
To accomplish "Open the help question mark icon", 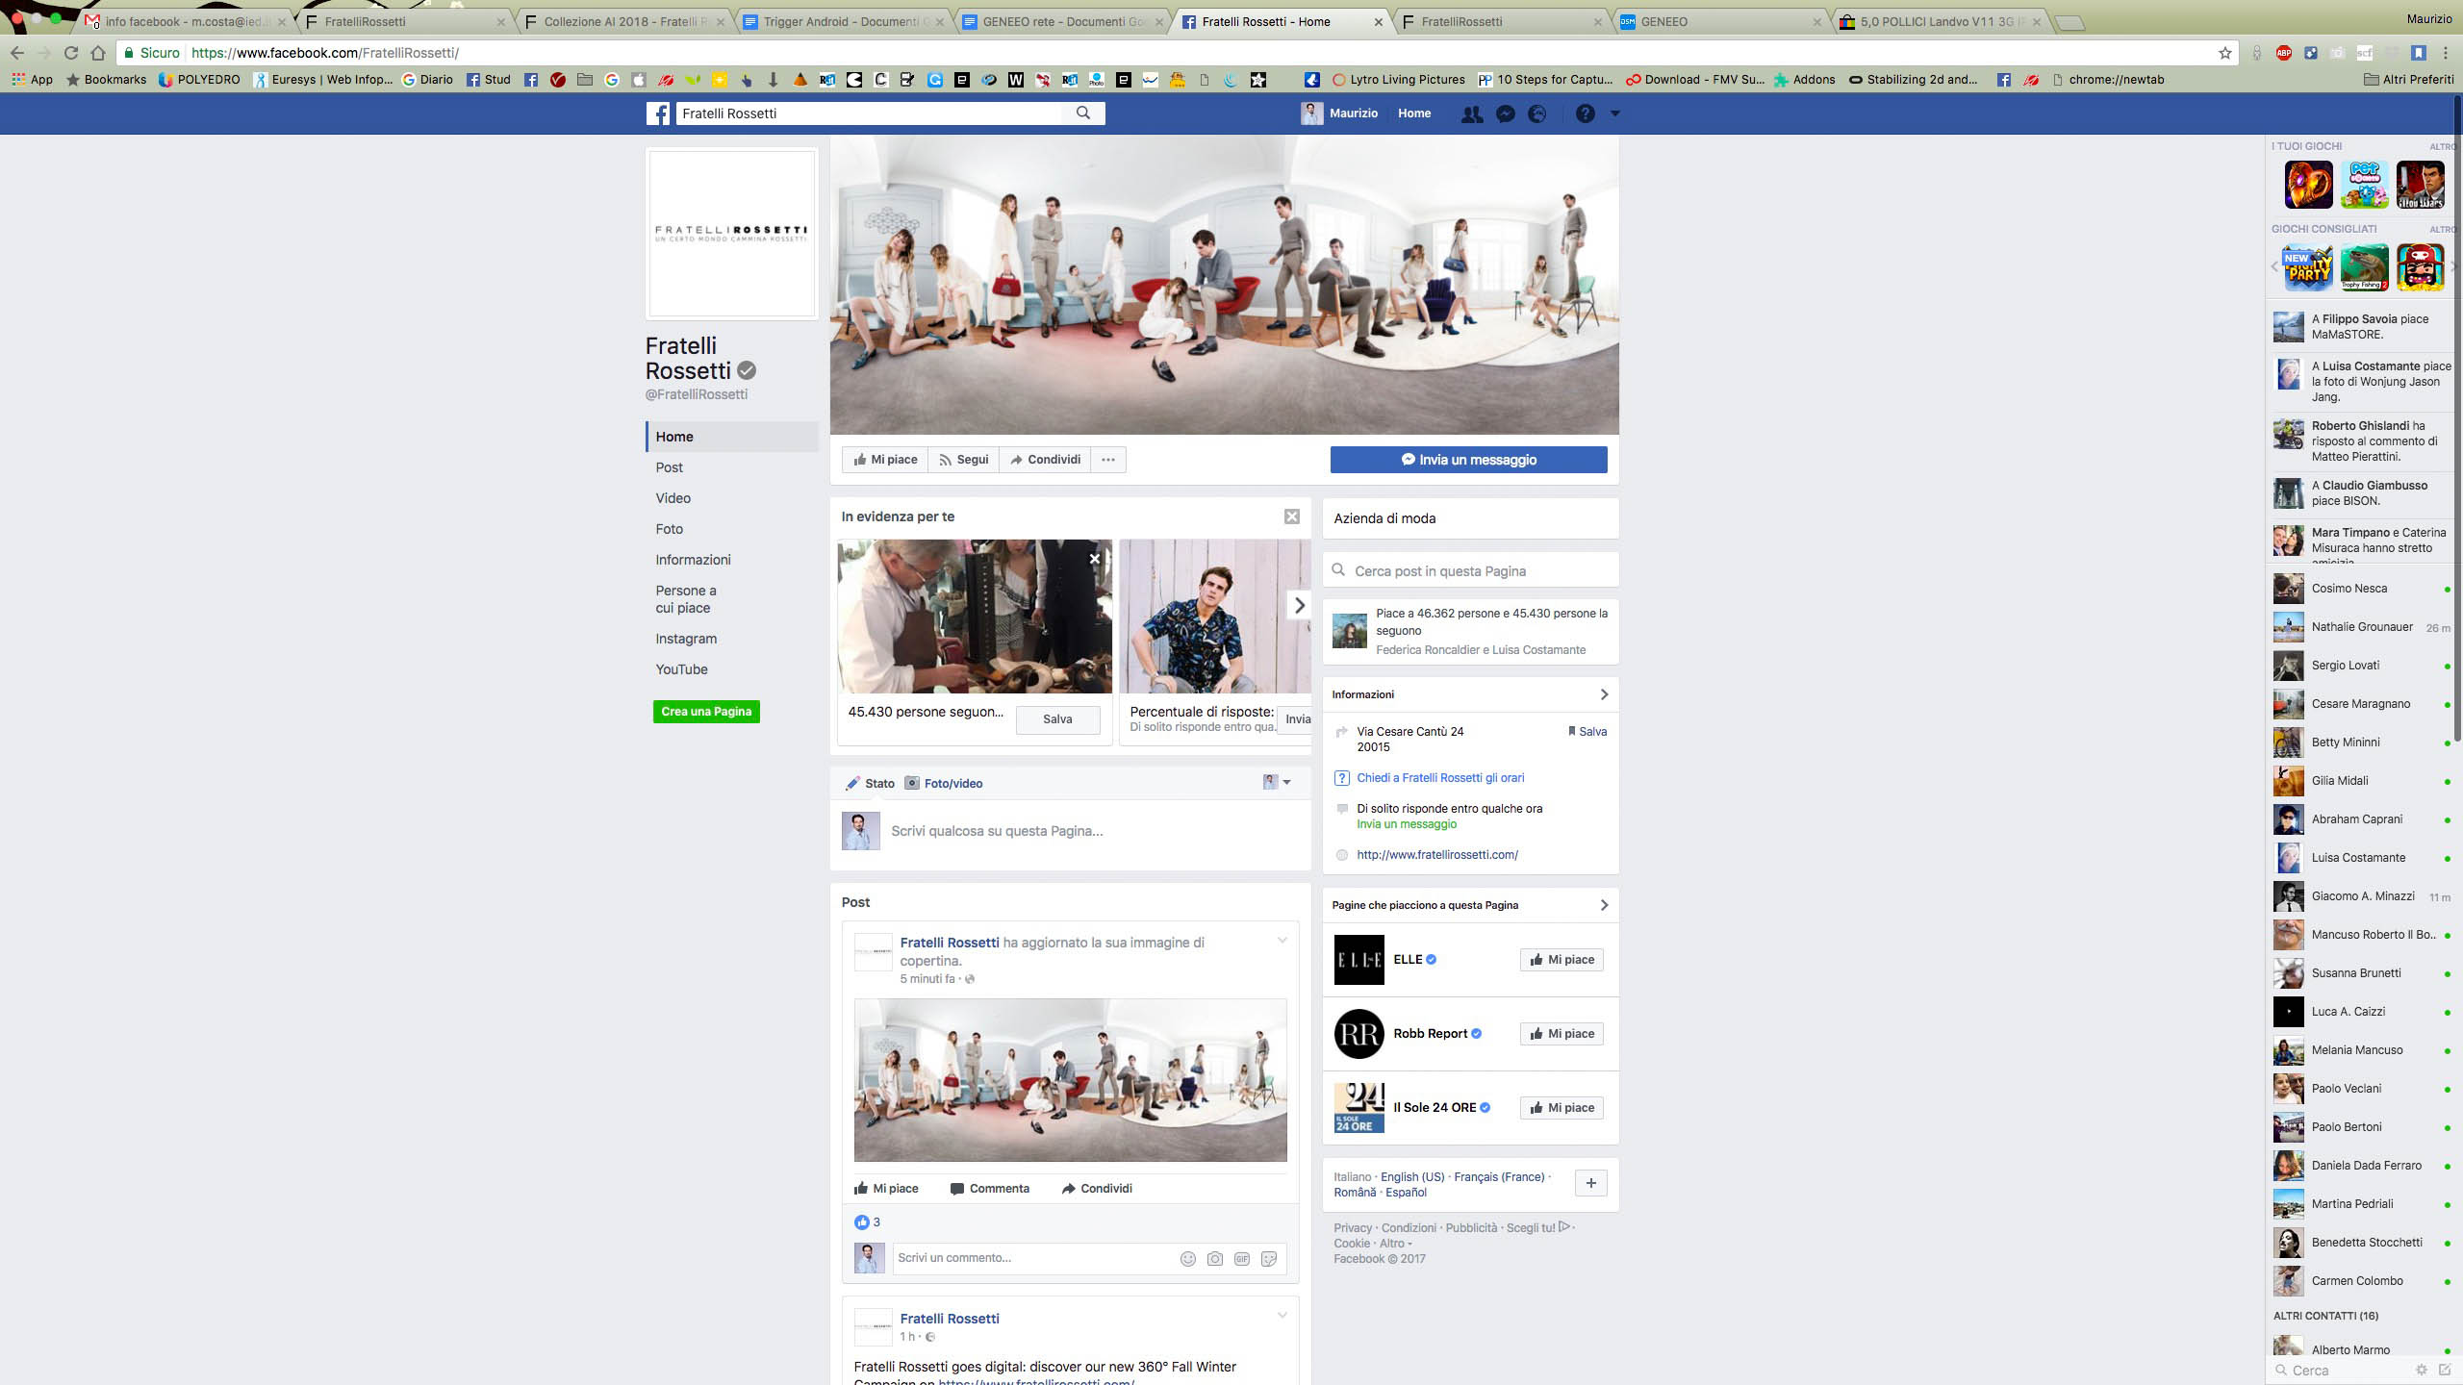I will pos(1585,113).
